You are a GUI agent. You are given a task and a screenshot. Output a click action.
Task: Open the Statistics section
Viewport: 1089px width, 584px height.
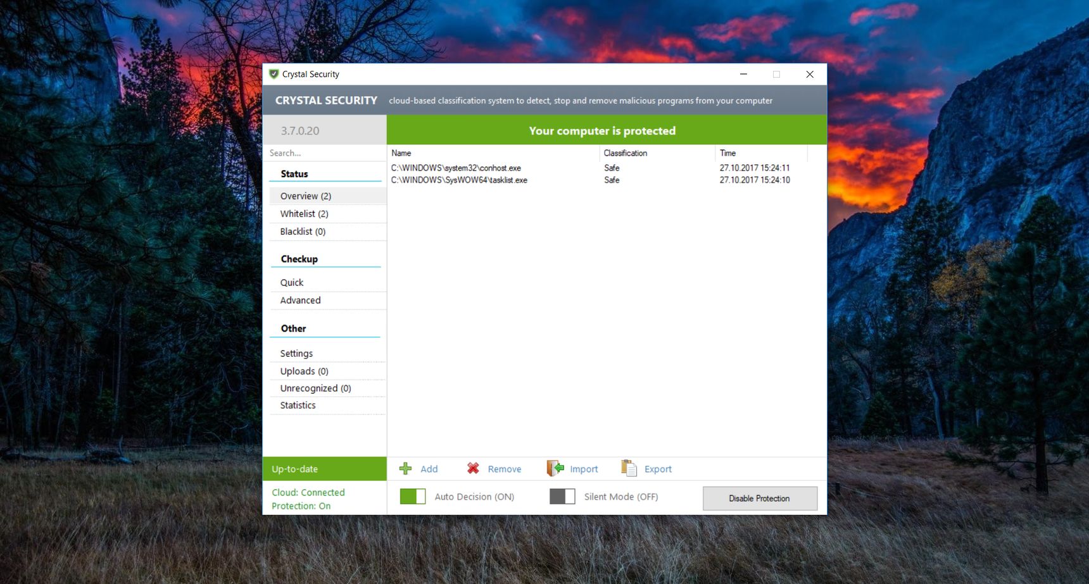(327, 406)
